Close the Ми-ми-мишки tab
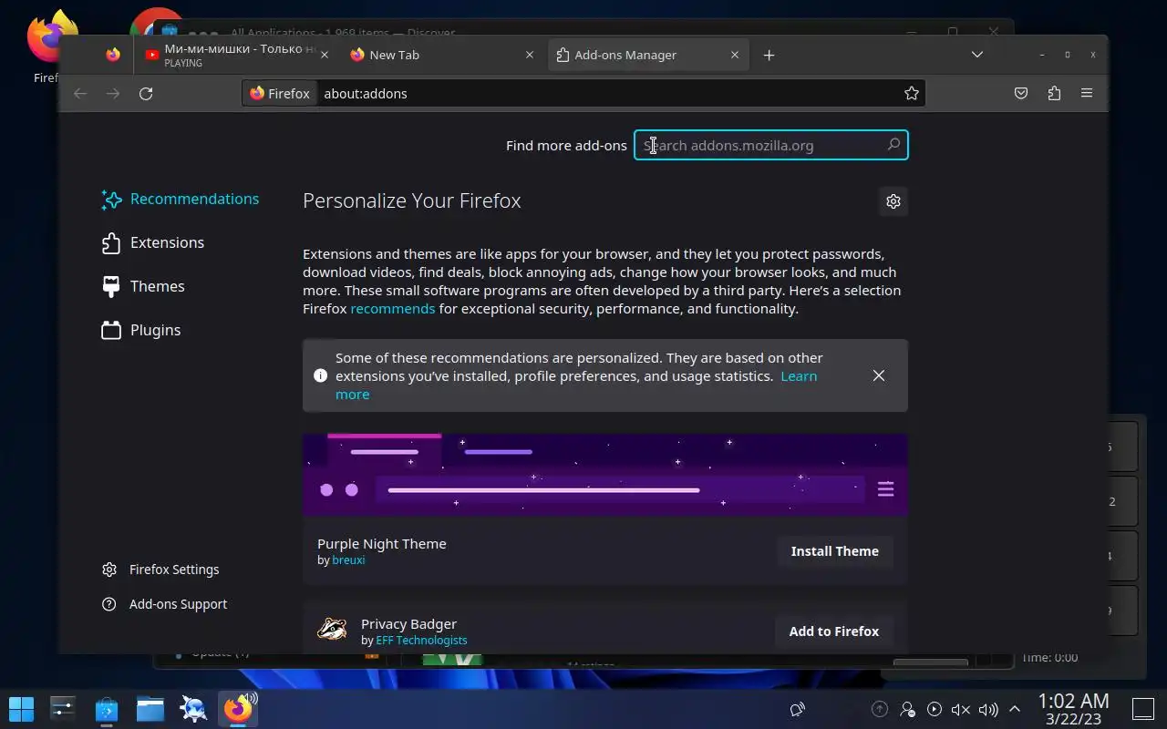The width and height of the screenshot is (1167, 729). pyautogui.click(x=325, y=55)
